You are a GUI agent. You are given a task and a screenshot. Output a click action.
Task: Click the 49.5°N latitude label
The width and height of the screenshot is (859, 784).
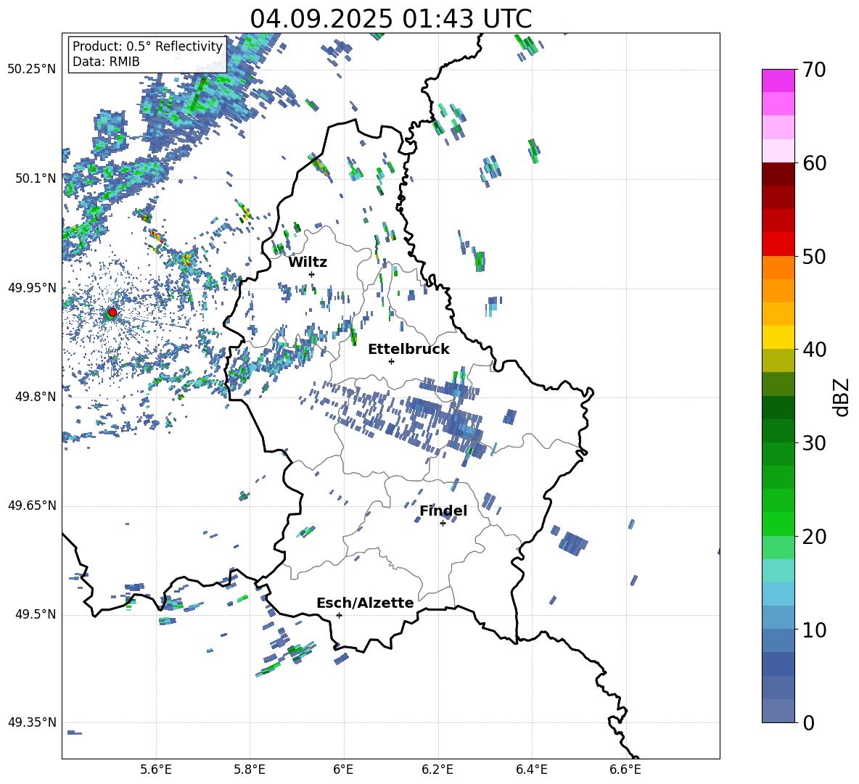pos(35,614)
